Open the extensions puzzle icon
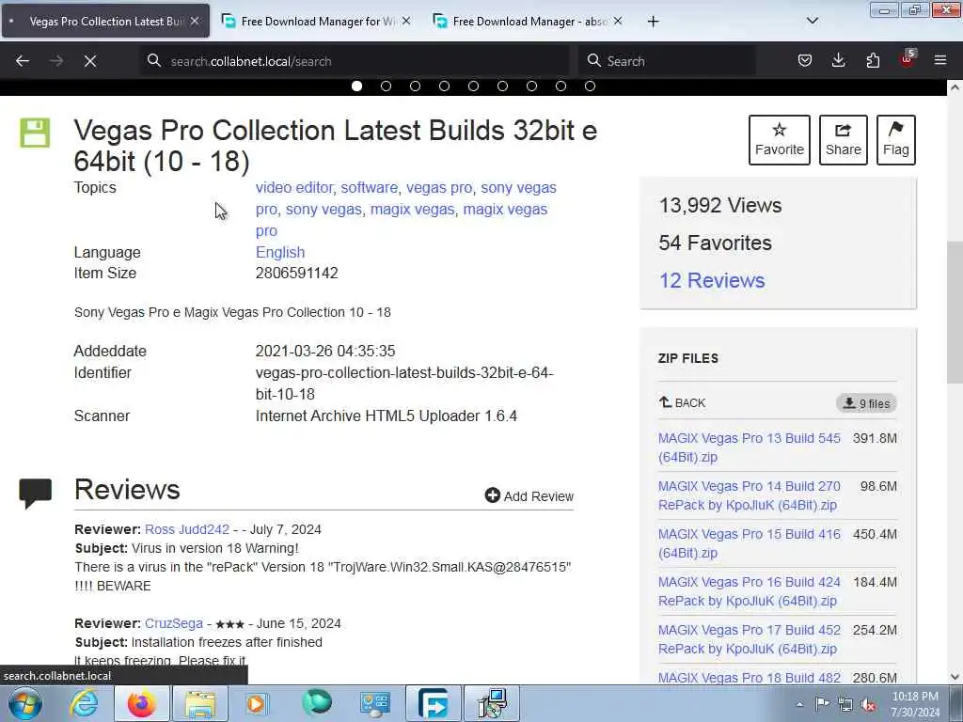This screenshot has height=722, width=963. (x=873, y=60)
